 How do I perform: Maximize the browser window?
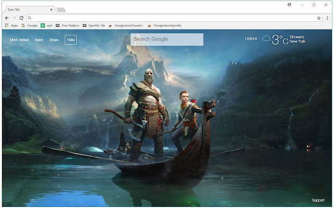pyautogui.click(x=314, y=5)
